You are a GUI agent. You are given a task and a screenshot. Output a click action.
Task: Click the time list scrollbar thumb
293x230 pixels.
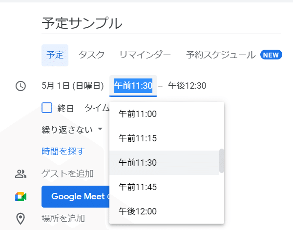tap(221, 161)
